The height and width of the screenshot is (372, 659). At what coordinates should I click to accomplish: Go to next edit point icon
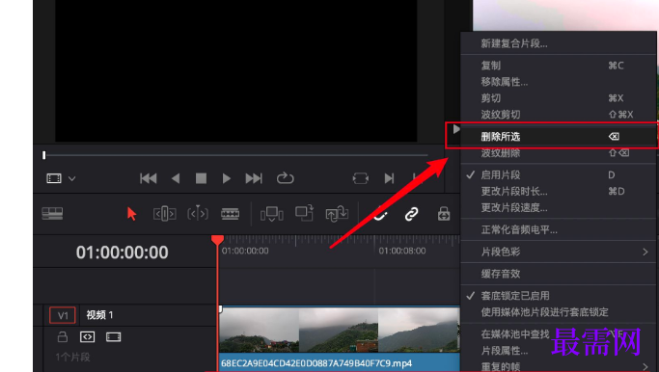(x=389, y=178)
